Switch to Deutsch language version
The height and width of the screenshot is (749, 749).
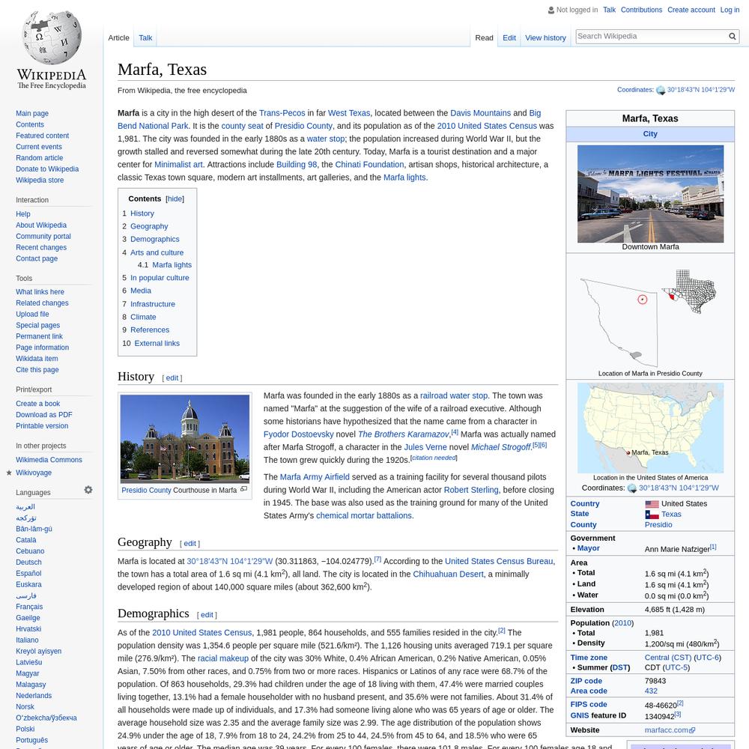click(28, 562)
